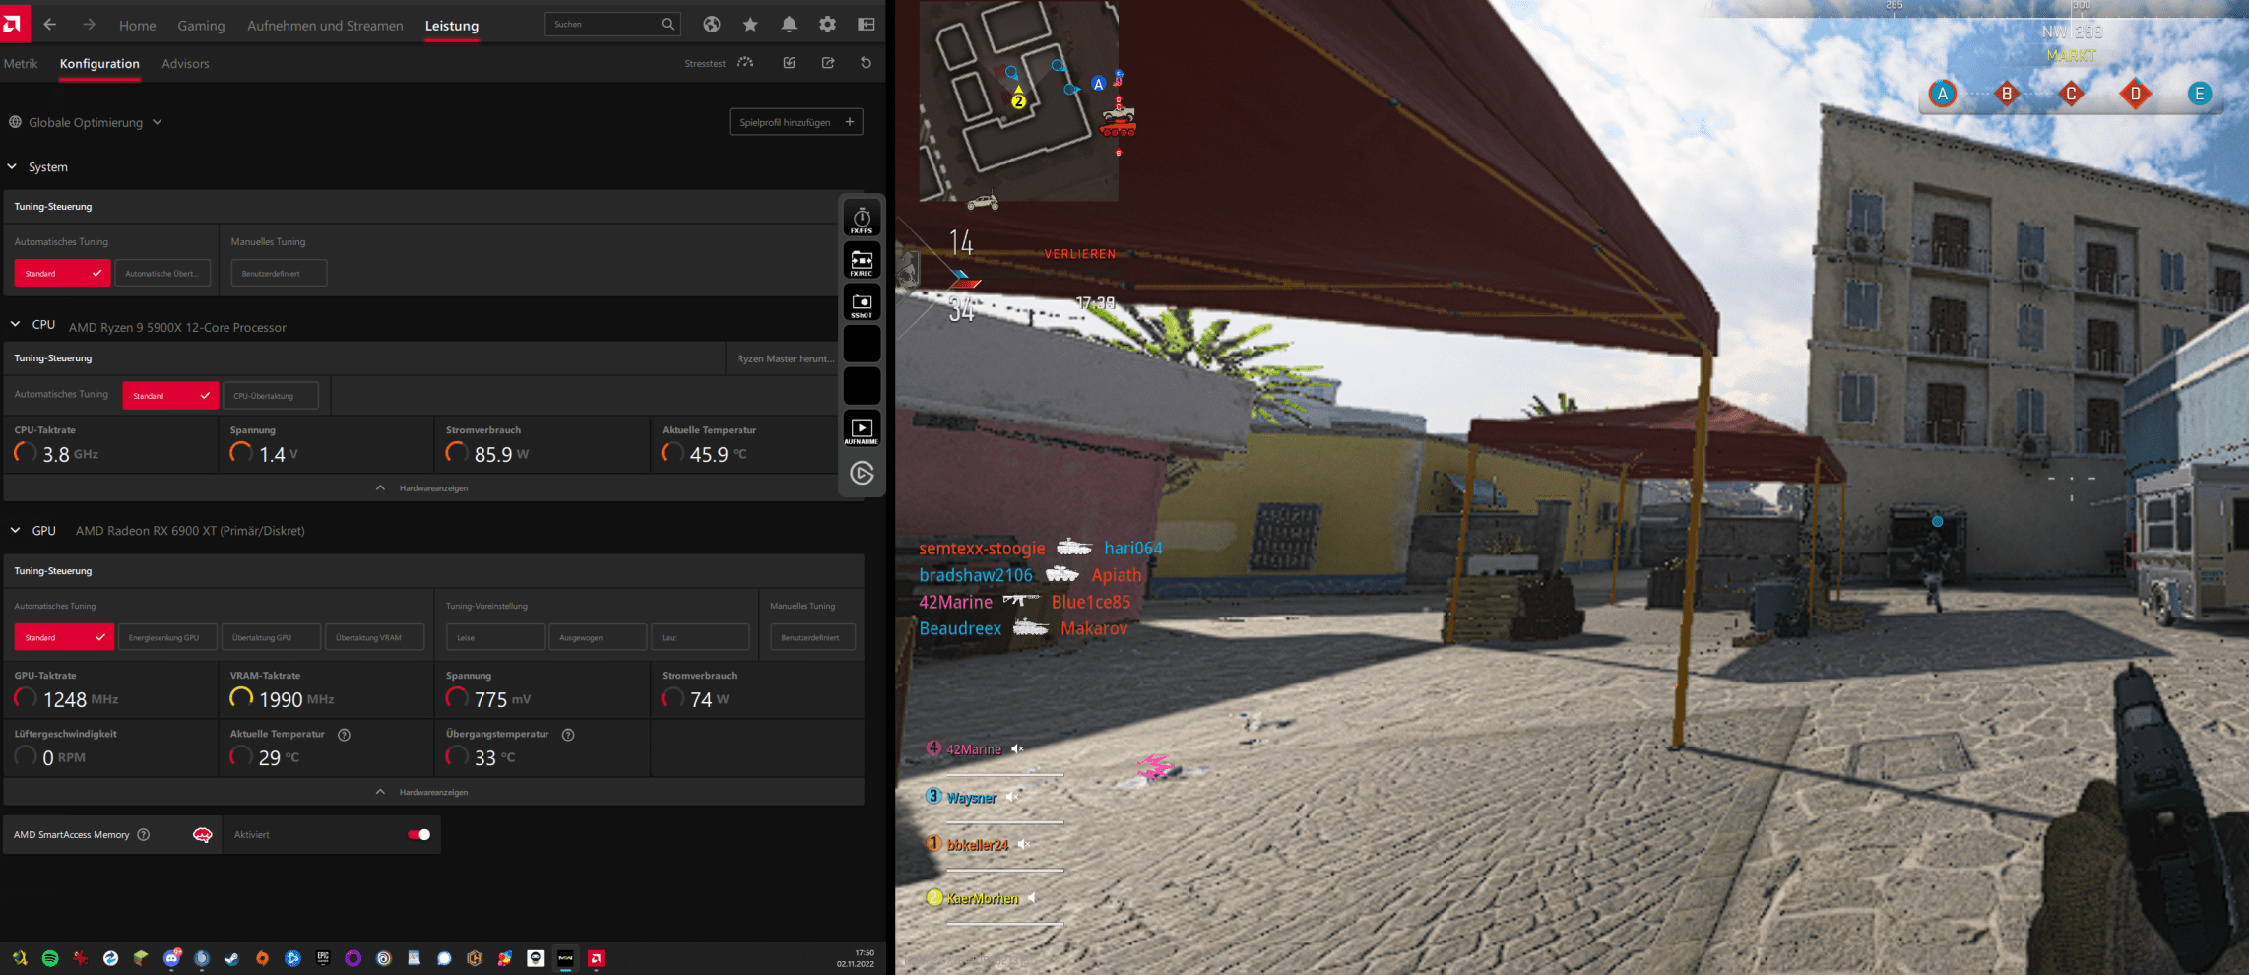The width and height of the screenshot is (2249, 975).
Task: Start the Stresstest gauge icon
Action: [x=745, y=62]
